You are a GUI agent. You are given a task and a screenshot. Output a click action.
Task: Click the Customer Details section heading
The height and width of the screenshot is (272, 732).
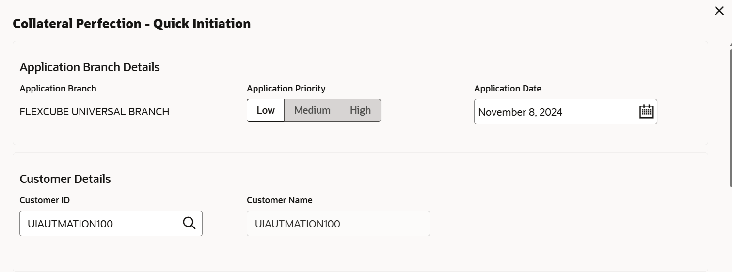click(65, 179)
